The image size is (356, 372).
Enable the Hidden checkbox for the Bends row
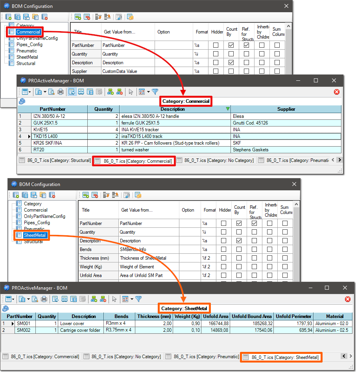coord(223,249)
